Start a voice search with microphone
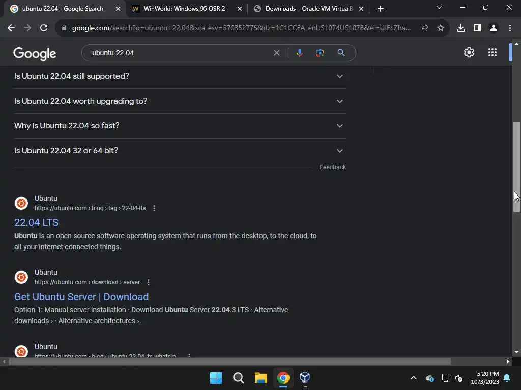 point(299,53)
